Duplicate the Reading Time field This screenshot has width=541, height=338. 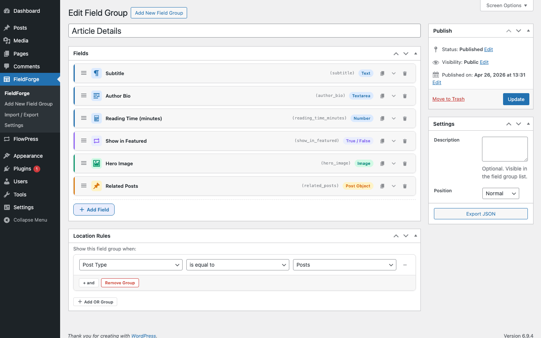pos(382,118)
